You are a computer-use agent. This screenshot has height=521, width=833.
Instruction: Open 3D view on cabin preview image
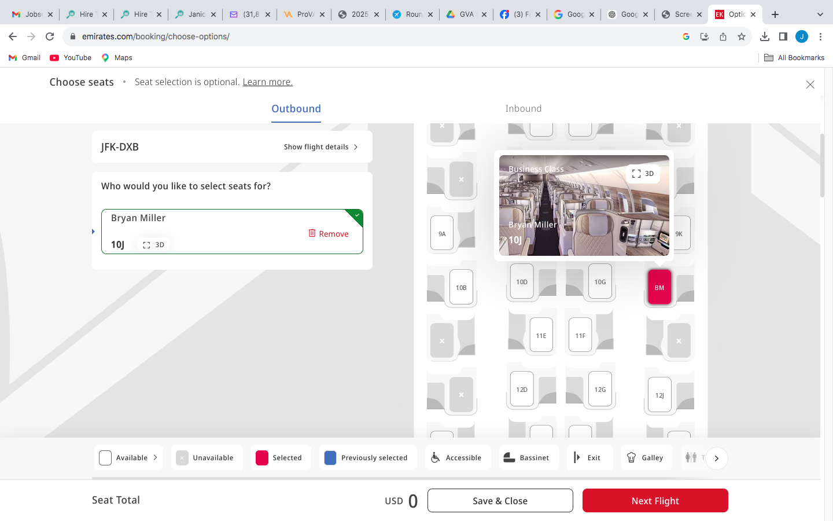point(643,174)
